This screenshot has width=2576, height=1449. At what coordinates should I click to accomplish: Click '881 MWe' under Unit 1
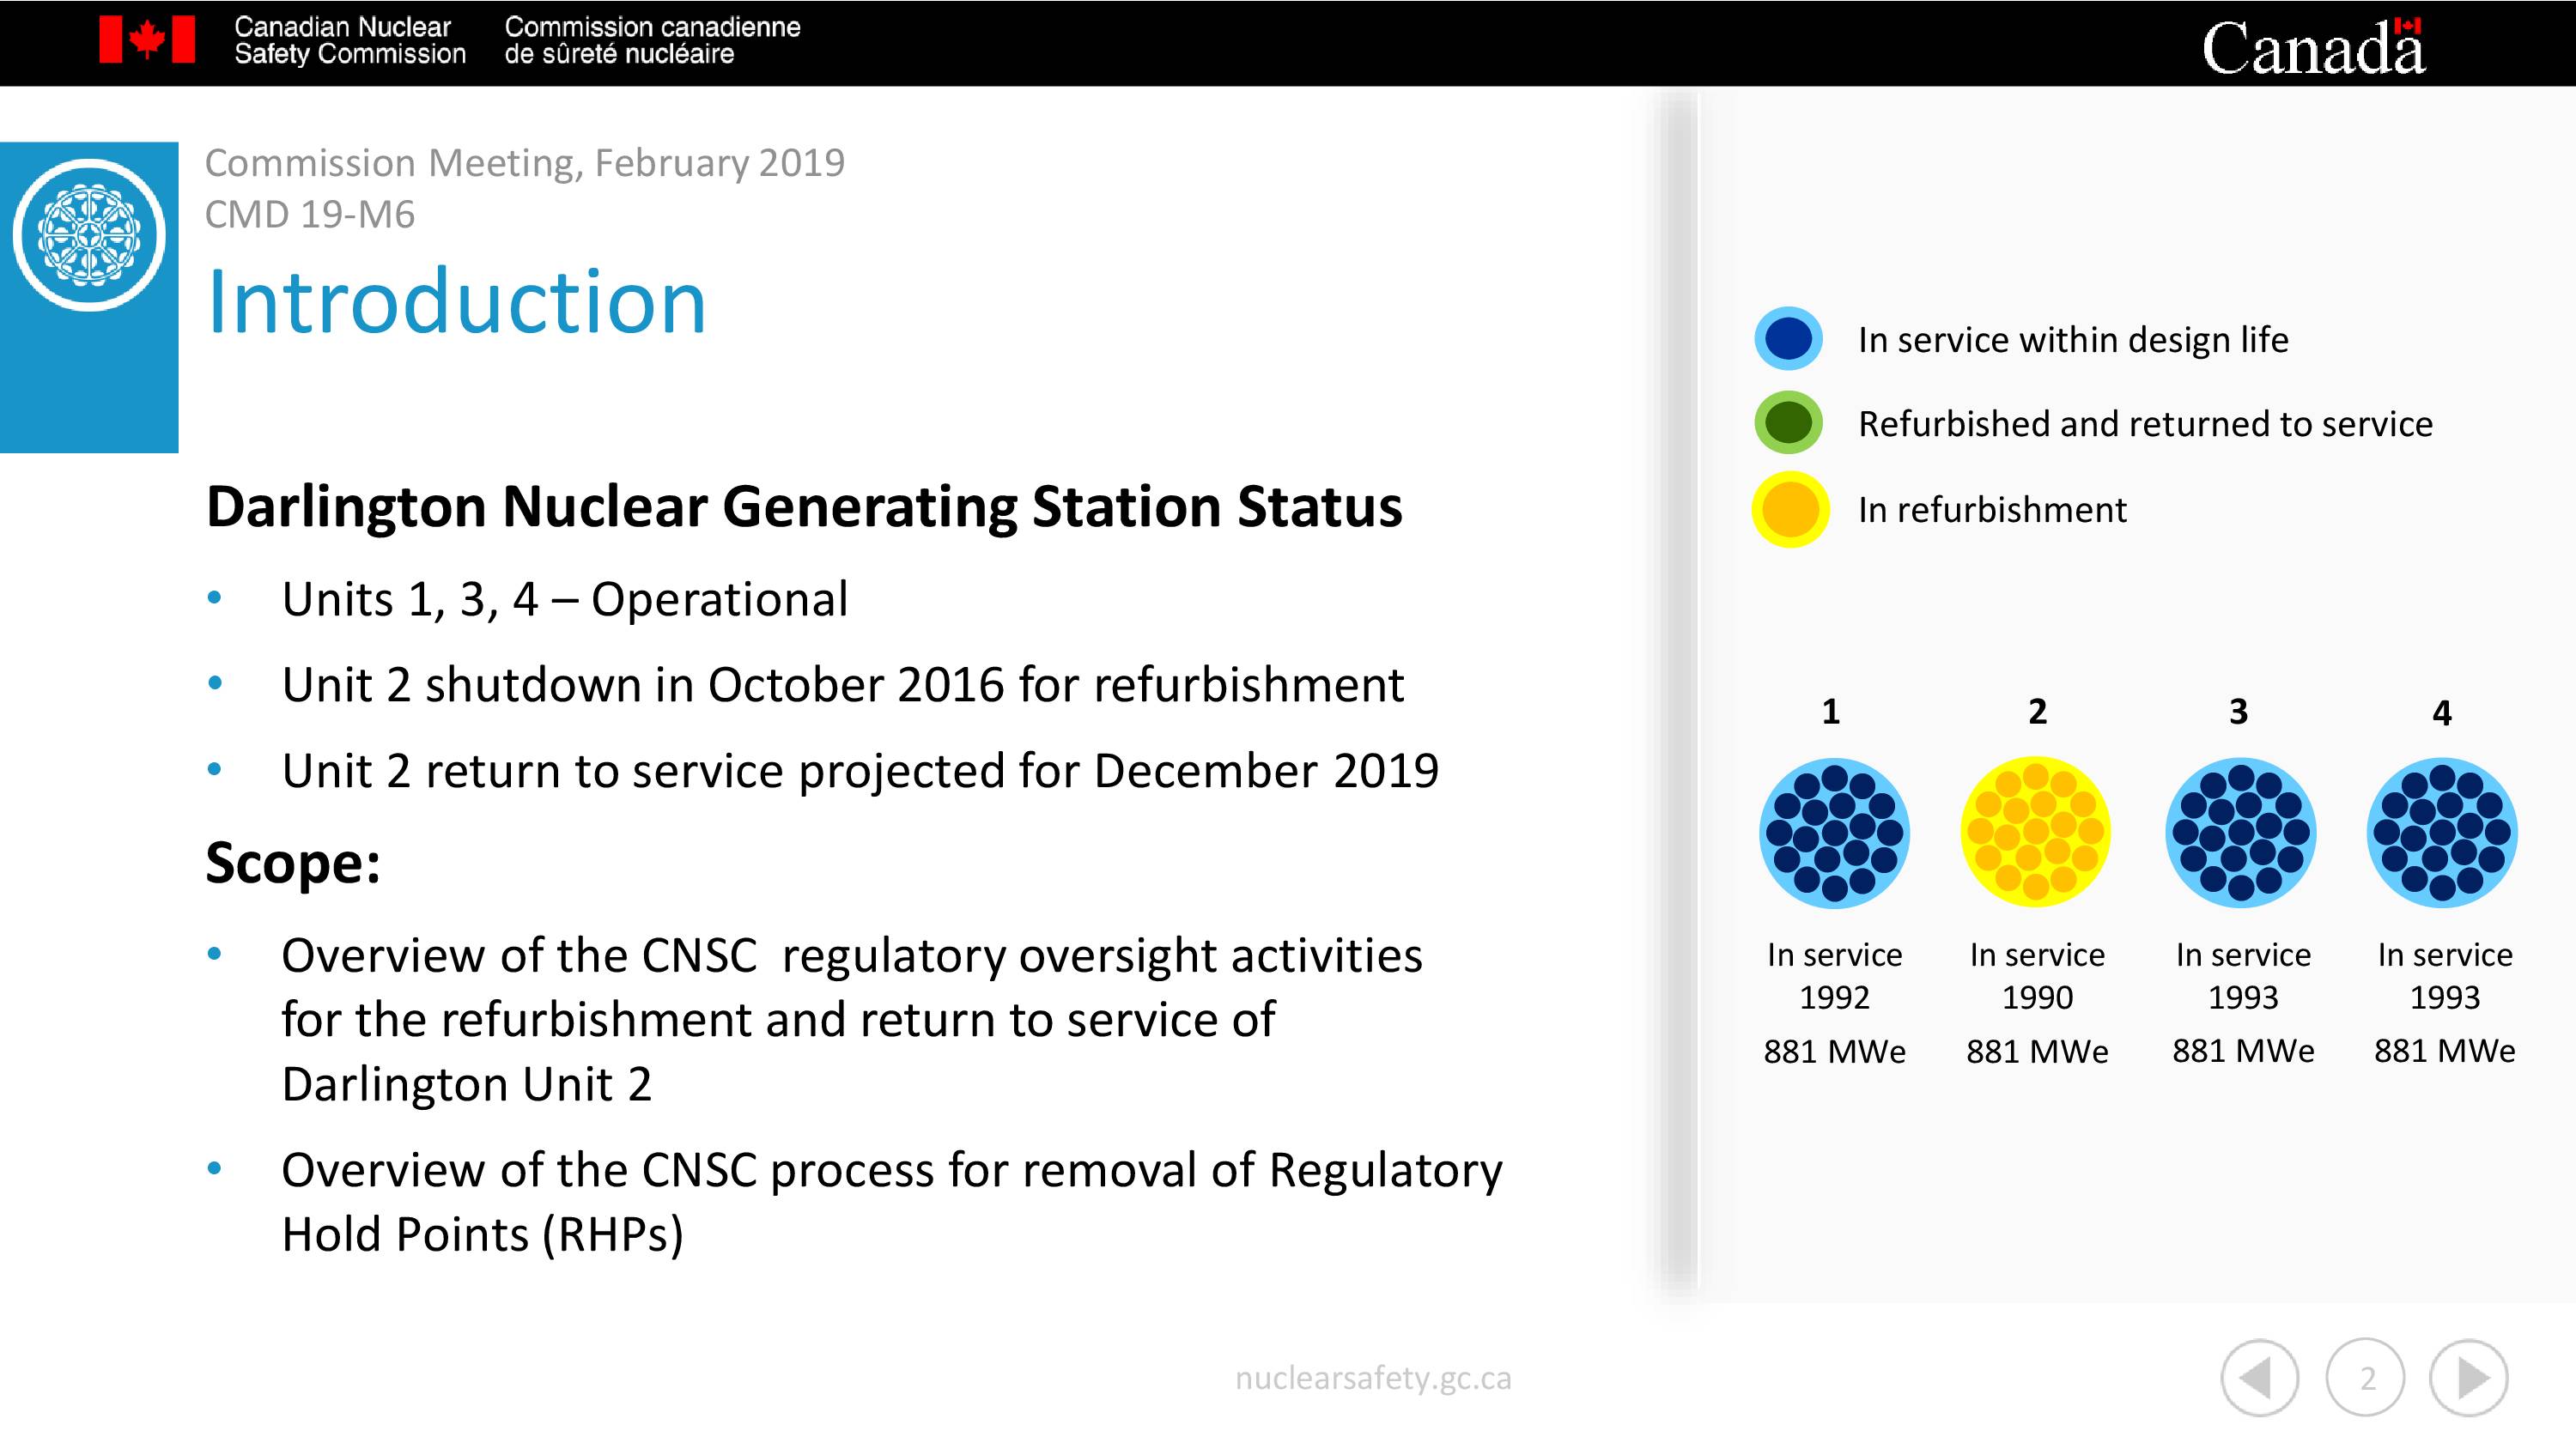point(1834,1051)
